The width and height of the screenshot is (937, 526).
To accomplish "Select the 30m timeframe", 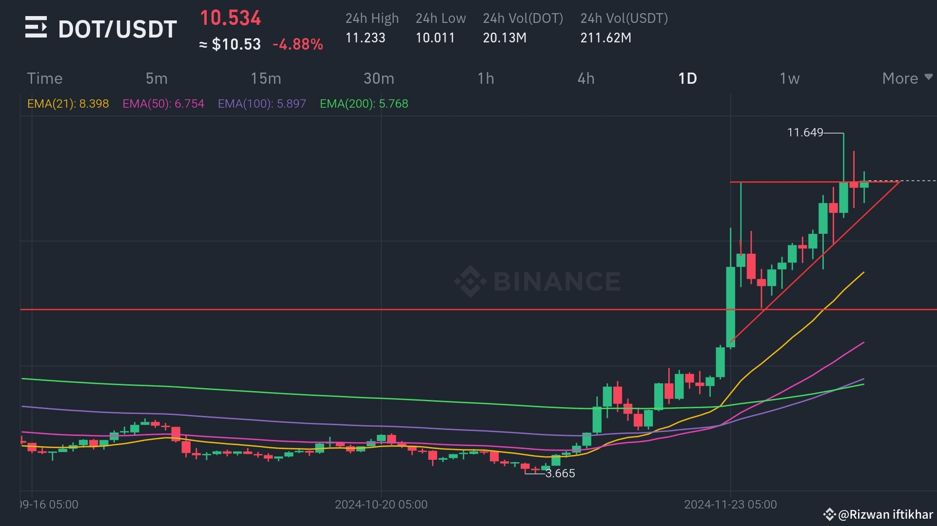I will 379,78.
